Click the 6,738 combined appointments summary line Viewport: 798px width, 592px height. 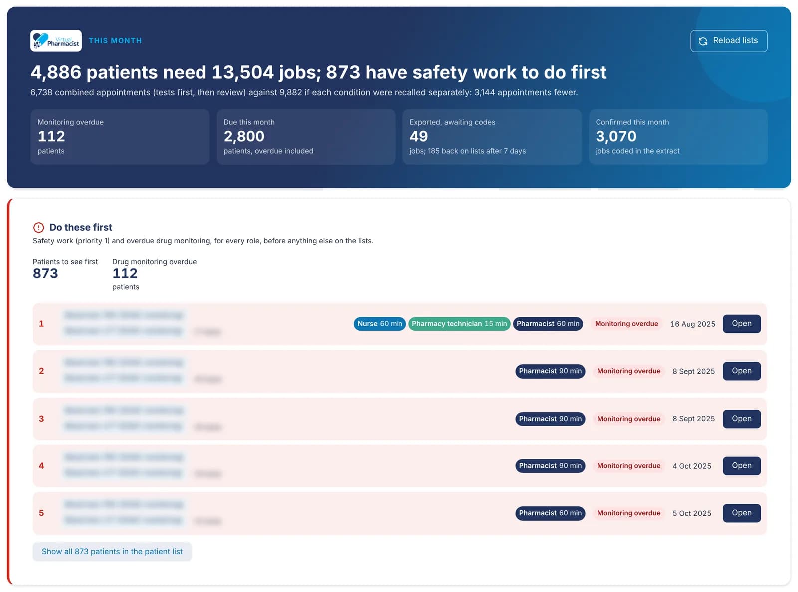click(304, 93)
